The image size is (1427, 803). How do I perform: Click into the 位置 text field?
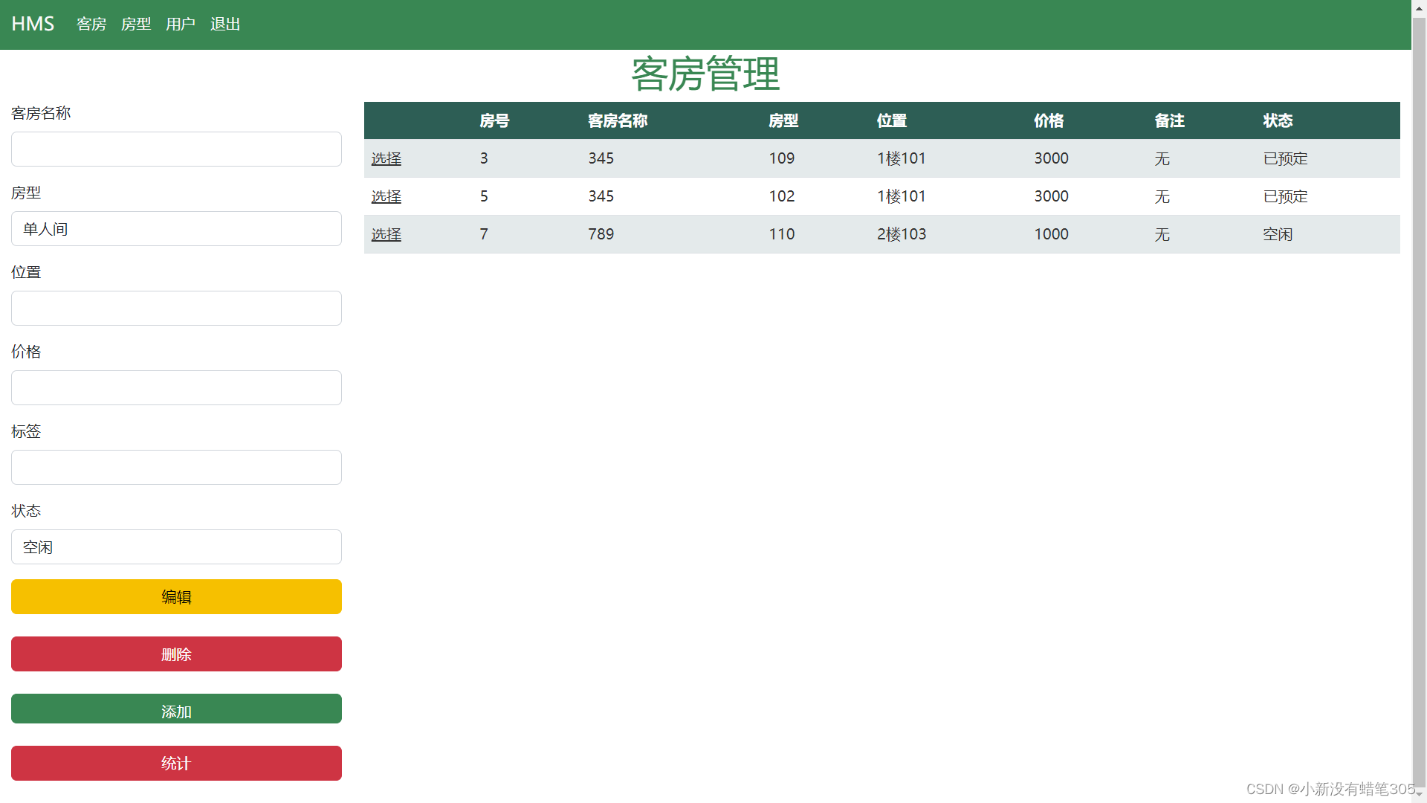pos(176,309)
